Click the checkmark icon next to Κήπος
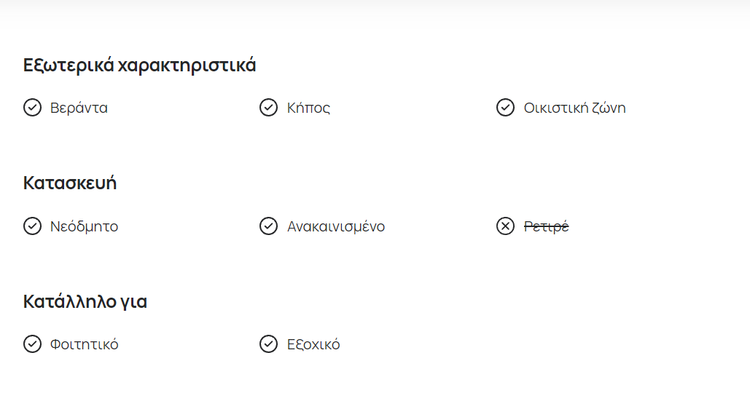750x401 pixels. coord(268,108)
